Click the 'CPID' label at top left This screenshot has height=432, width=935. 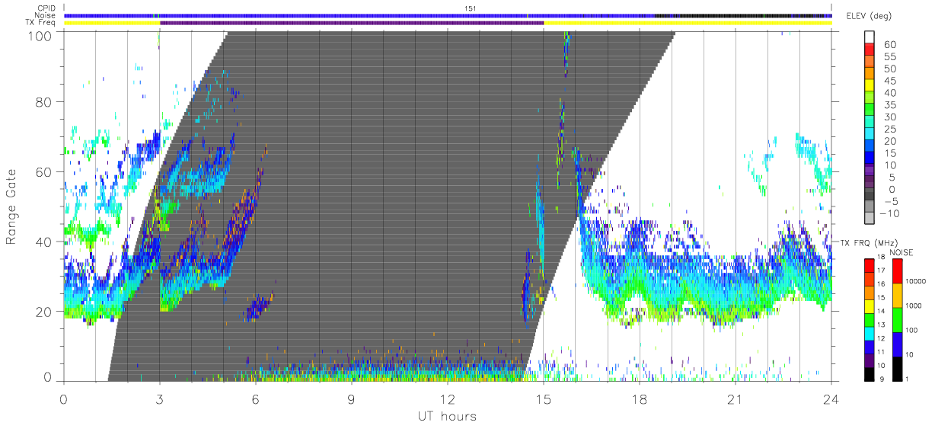pos(46,8)
